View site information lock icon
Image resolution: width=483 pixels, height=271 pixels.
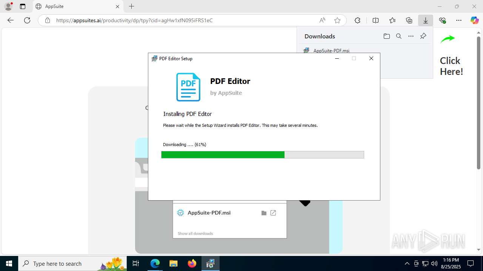[x=47, y=20]
